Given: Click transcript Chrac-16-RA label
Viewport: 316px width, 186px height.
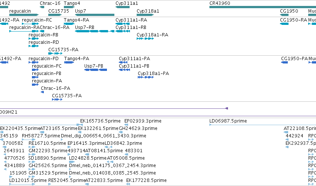Looking at the screenshot, I should tap(55, 27).
